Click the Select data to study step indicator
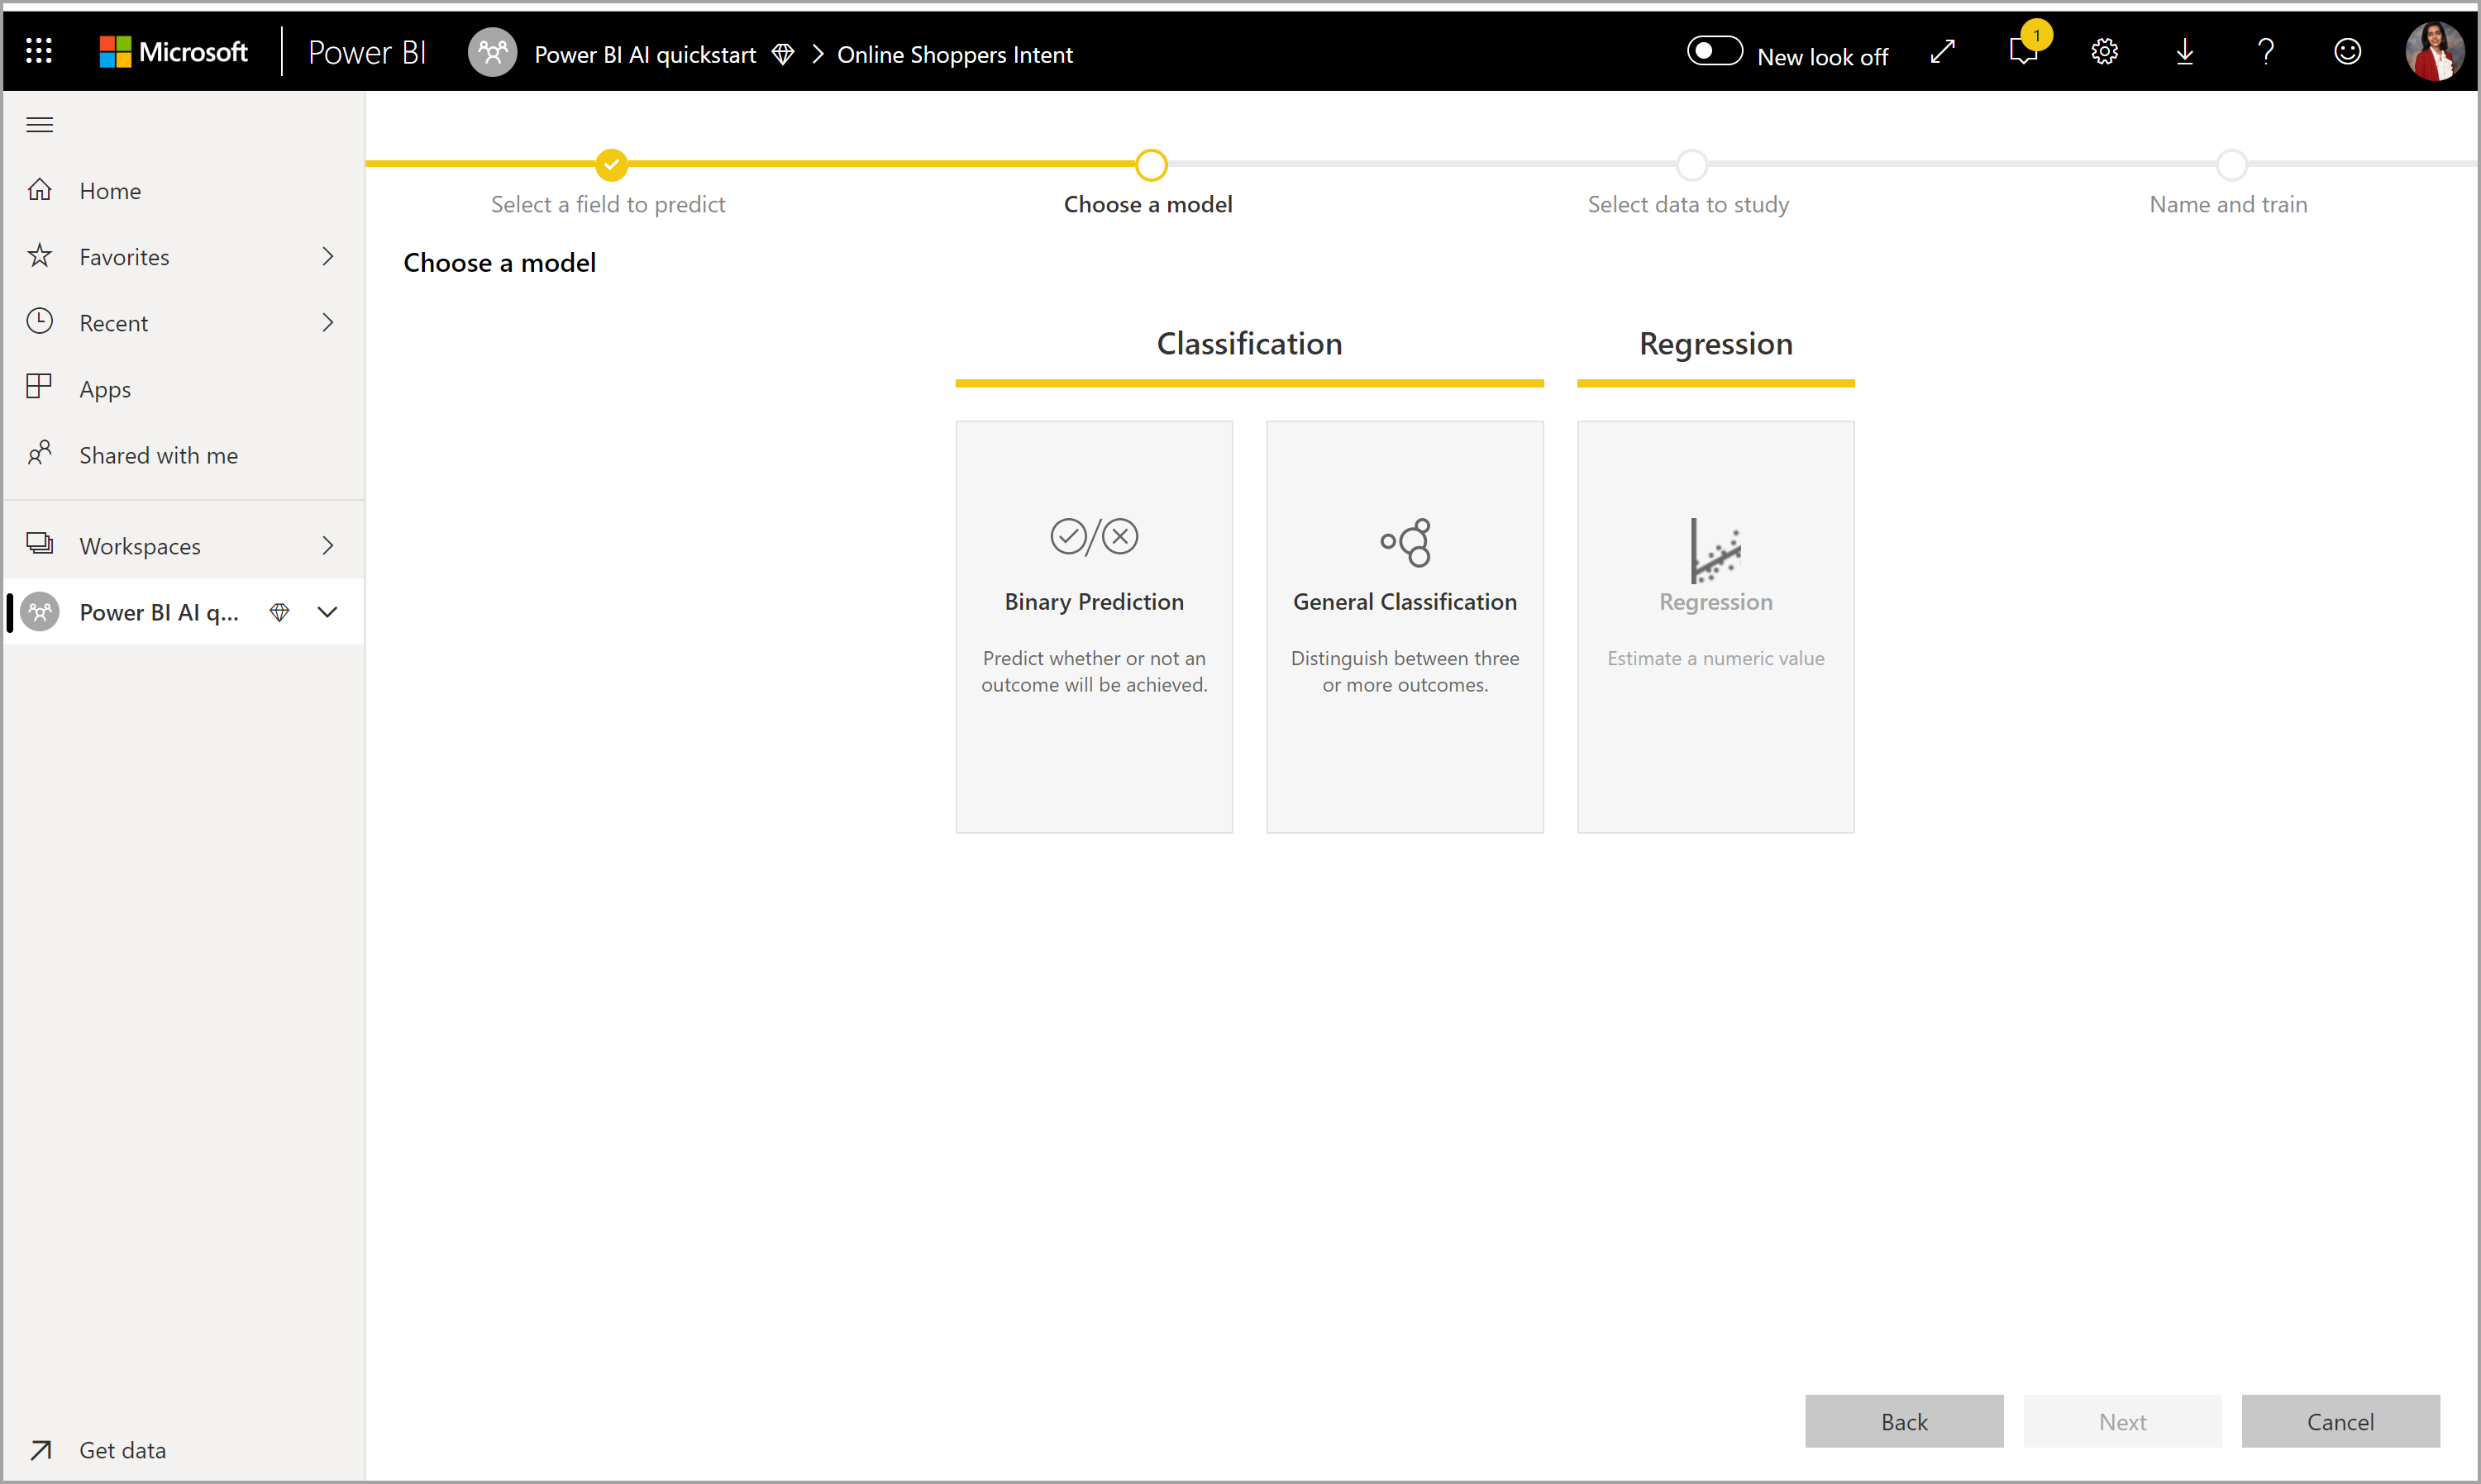This screenshot has width=2481, height=1484. pyautogui.click(x=1689, y=164)
